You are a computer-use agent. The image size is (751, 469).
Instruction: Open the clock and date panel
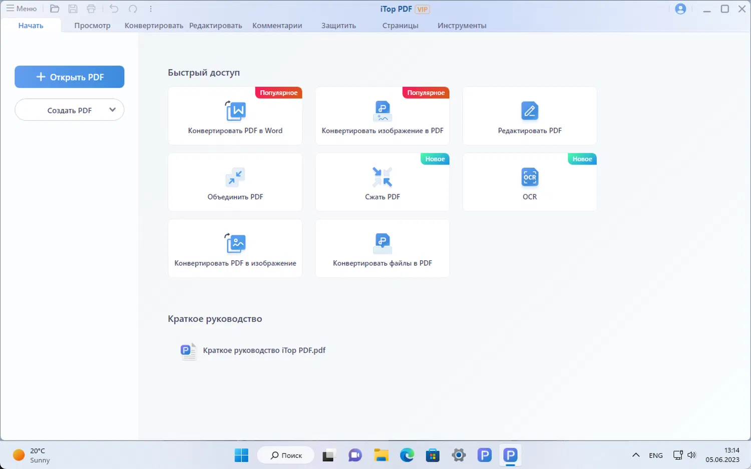pyautogui.click(x=722, y=455)
